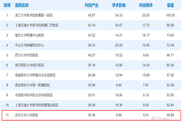Click value 12.94 in 学术影响
The image size is (182, 121).
coord(119,75)
